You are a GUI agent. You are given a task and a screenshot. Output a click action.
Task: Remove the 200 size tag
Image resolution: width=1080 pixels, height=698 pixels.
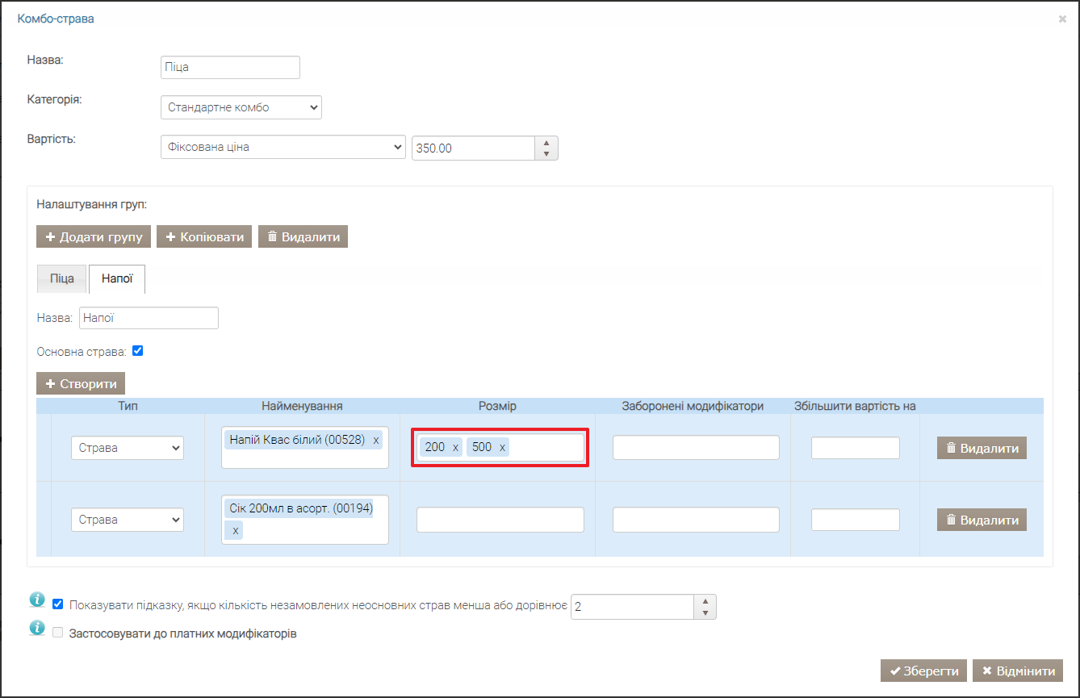454,447
